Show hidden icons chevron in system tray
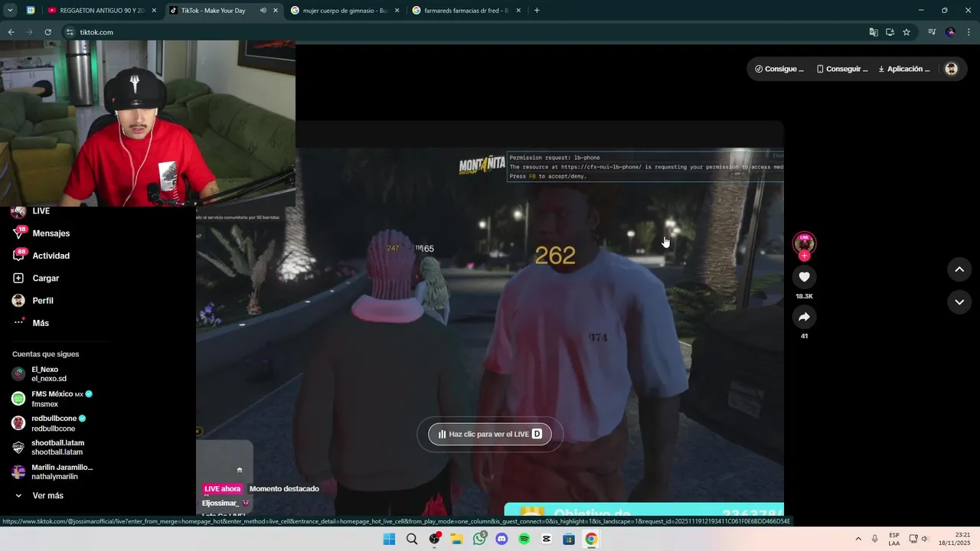Image resolution: width=980 pixels, height=551 pixels. tap(857, 539)
